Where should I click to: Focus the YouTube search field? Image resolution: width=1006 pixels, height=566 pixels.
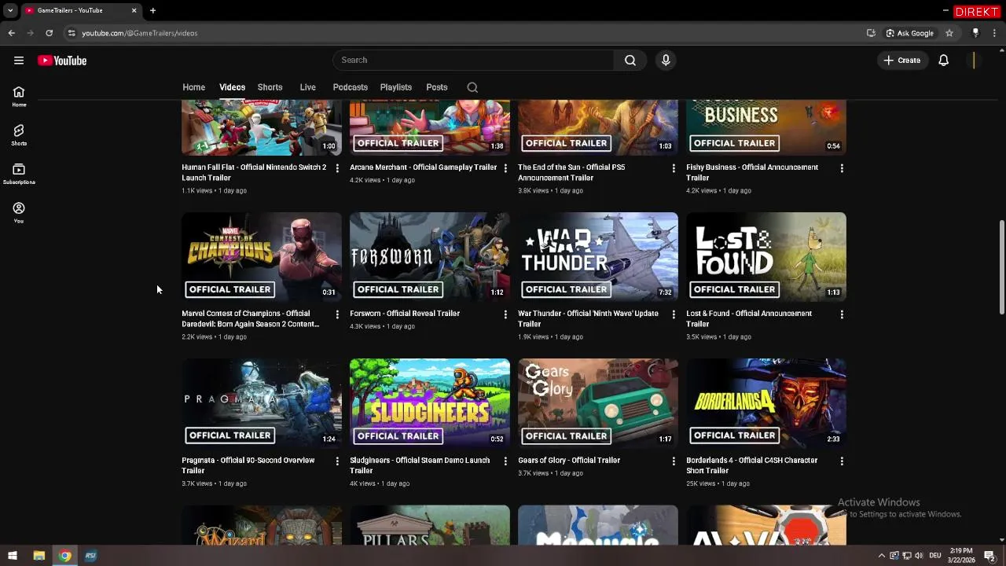coord(473,61)
